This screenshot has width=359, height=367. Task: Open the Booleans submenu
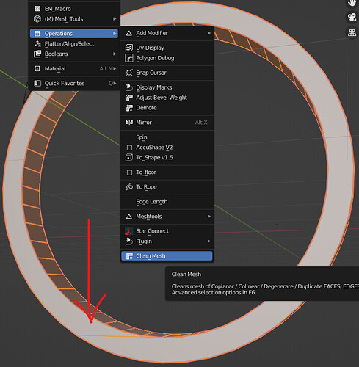click(x=74, y=54)
